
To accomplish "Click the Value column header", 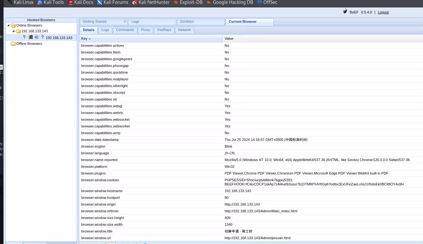I will coord(229,38).
